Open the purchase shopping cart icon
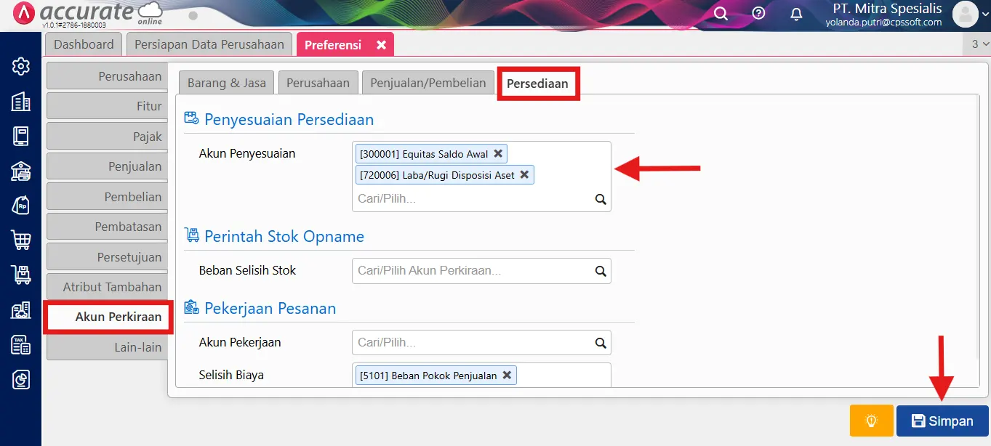 [x=20, y=240]
